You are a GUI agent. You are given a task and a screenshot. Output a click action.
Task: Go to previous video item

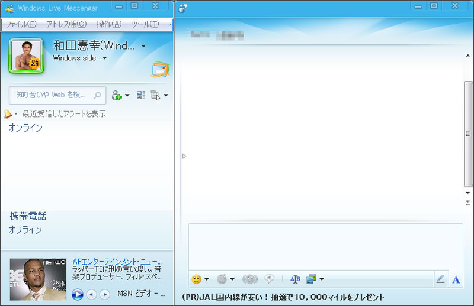tap(92, 294)
